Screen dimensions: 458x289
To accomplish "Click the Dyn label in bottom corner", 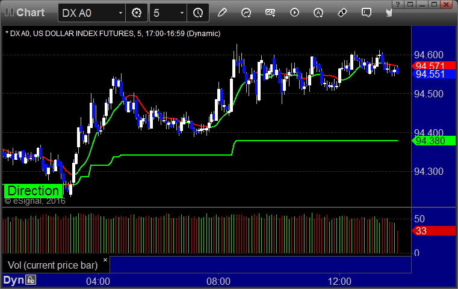I will pyautogui.click(x=13, y=280).
